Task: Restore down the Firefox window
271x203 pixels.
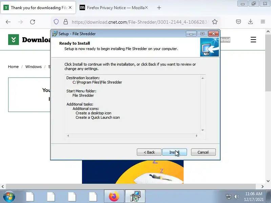Action: (254, 4)
